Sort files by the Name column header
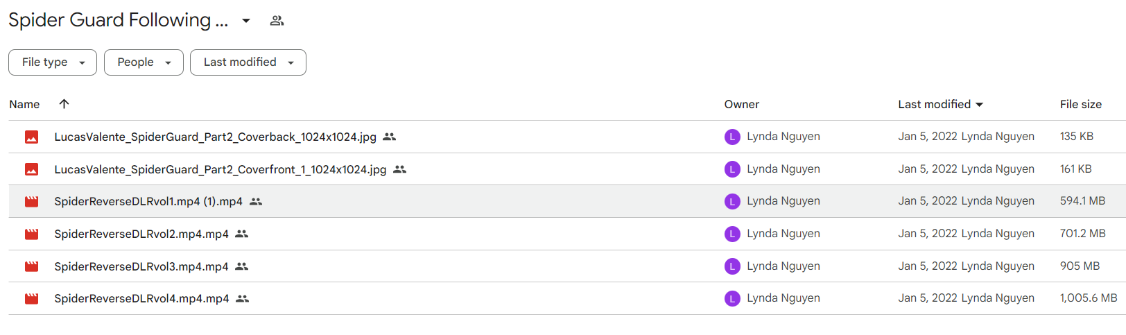The height and width of the screenshot is (335, 1126). [24, 104]
